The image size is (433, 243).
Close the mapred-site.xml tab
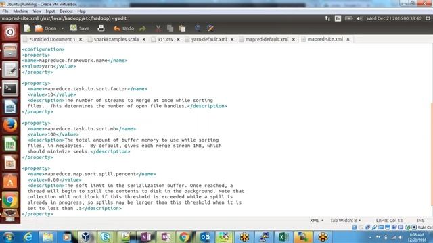pyautogui.click(x=348, y=39)
